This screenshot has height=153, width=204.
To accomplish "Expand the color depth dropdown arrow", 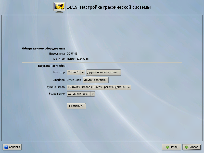I will coord(129,87).
